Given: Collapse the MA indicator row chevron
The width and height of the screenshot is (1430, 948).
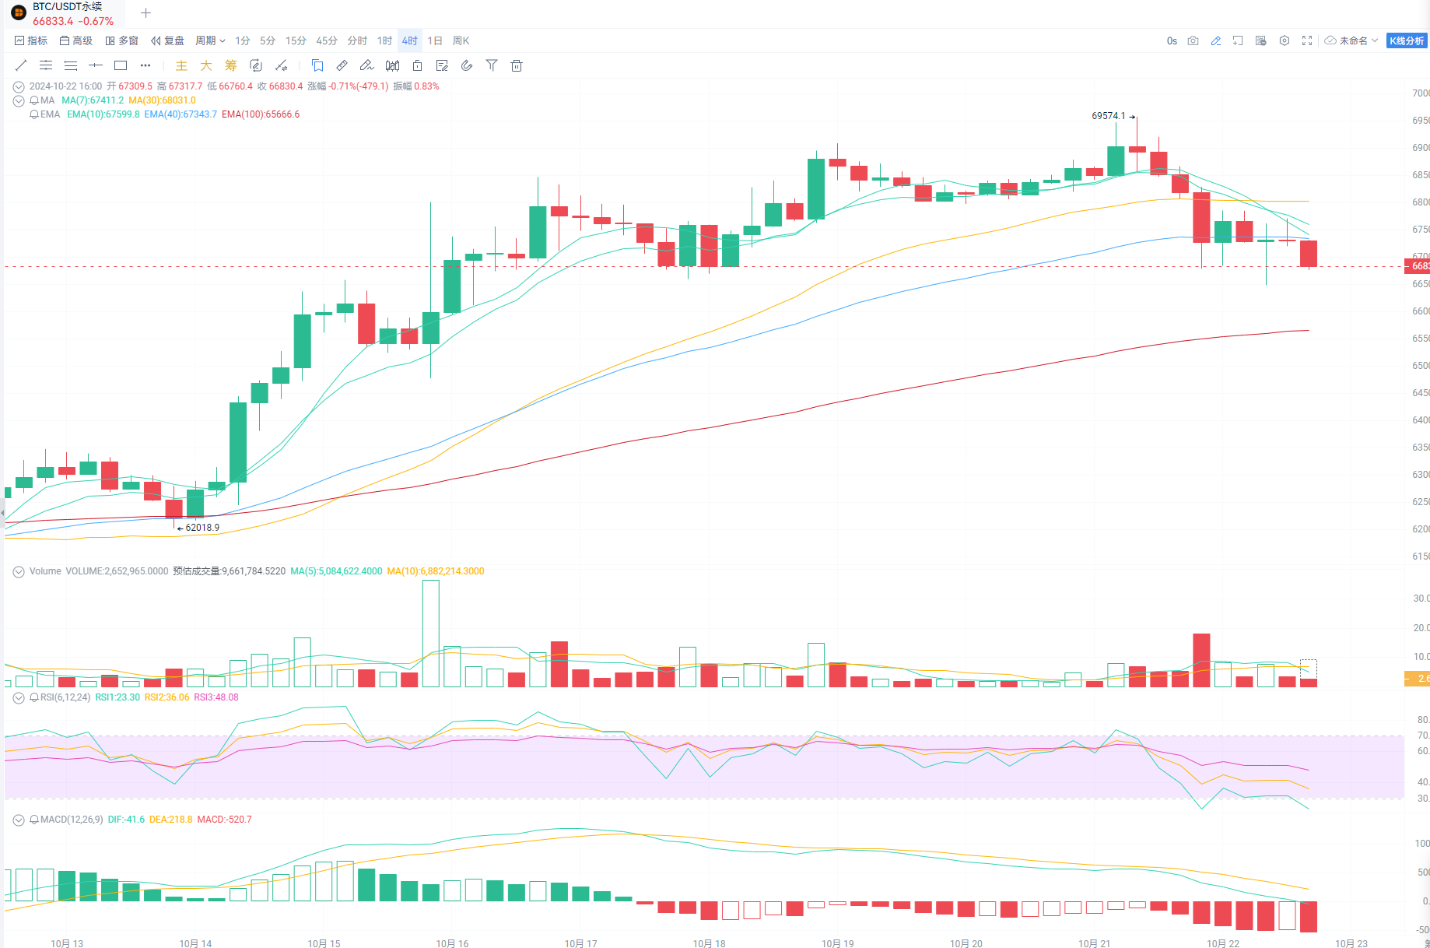Looking at the screenshot, I should pos(19,100).
